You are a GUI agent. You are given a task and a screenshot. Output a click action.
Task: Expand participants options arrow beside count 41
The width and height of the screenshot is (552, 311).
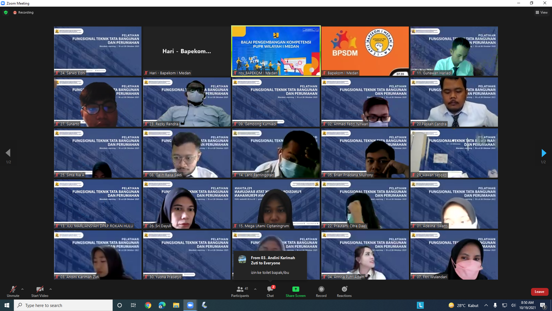click(255, 289)
